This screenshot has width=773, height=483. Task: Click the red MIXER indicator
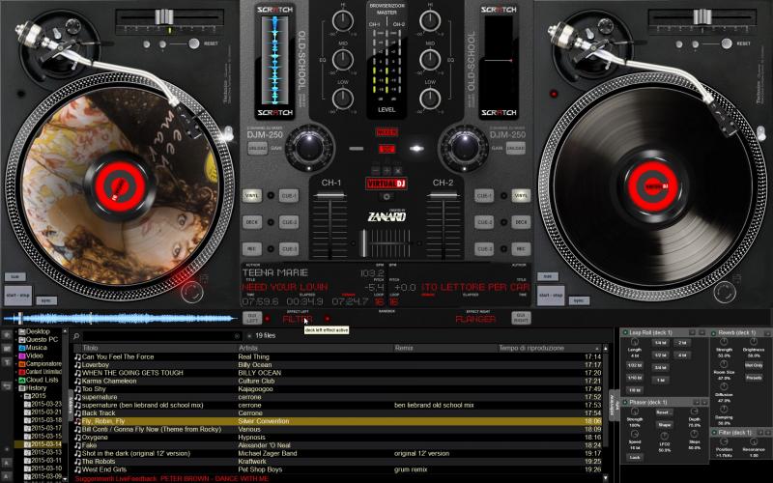pos(386,132)
